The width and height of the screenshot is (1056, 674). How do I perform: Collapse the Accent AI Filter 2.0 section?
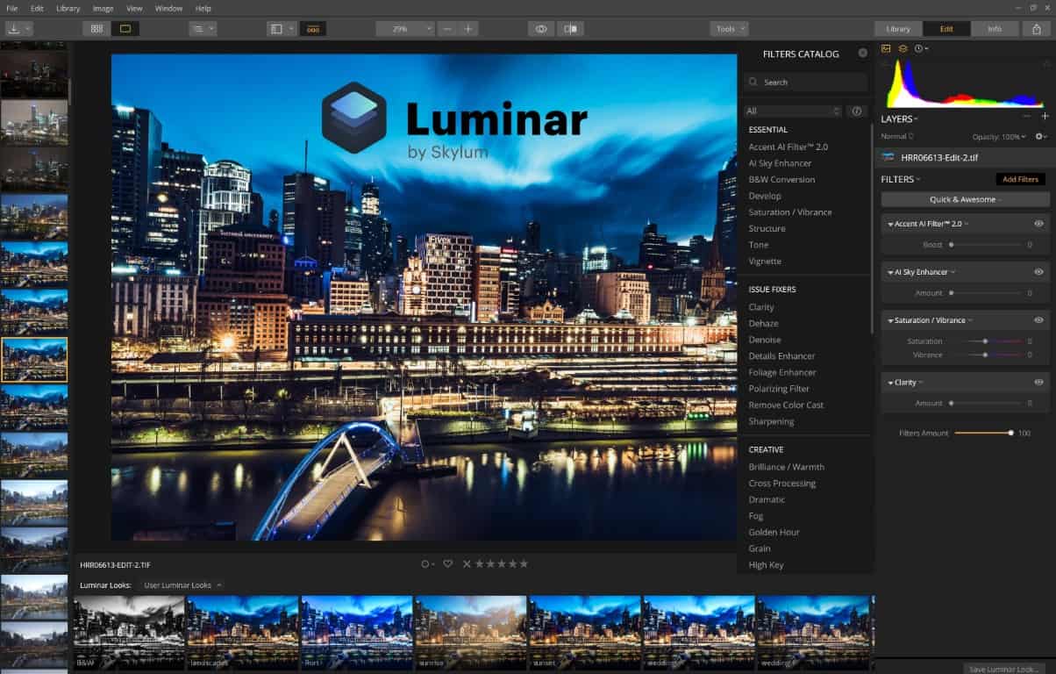(891, 225)
